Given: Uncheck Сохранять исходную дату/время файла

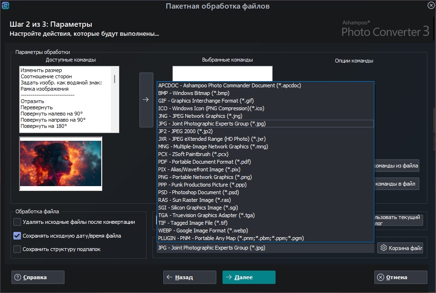Looking at the screenshot, I should [x=17, y=236].
